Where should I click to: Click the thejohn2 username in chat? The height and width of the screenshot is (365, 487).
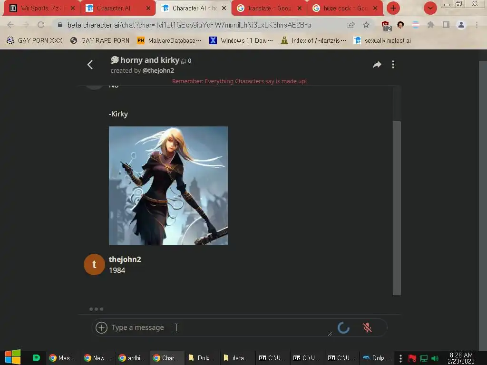[x=125, y=259]
